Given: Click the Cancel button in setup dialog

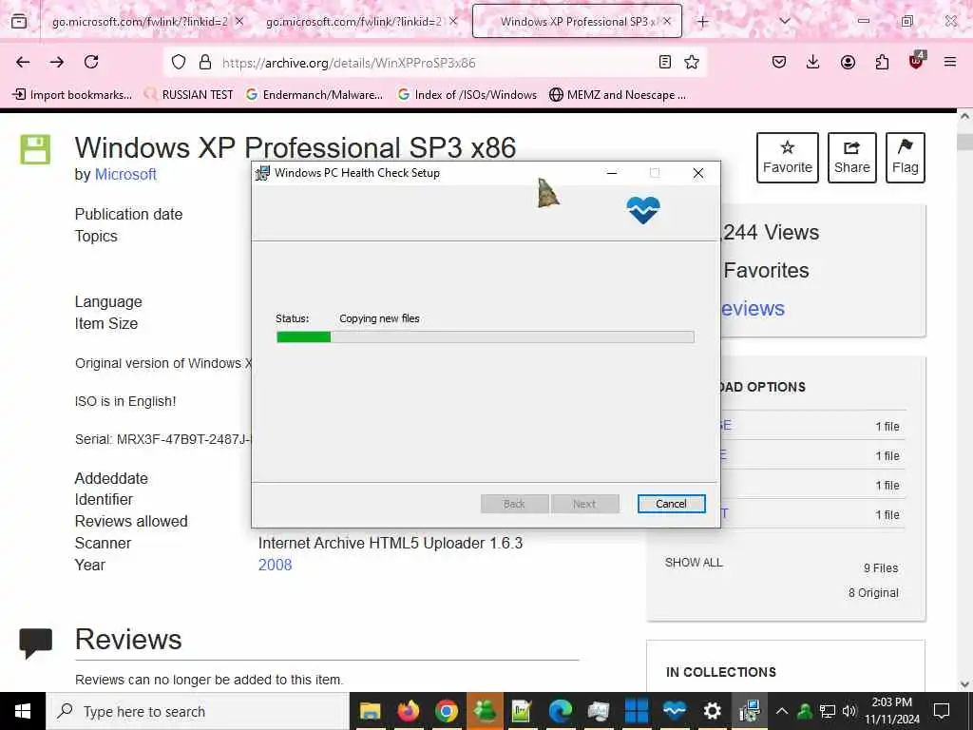Looking at the screenshot, I should pos(672,504).
